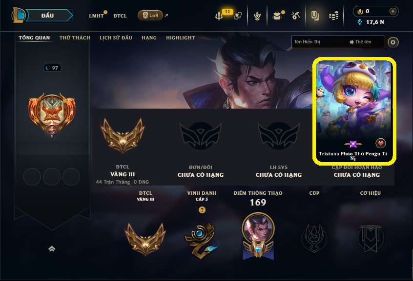Toggle heart favorite on Tristana card

coord(380,143)
